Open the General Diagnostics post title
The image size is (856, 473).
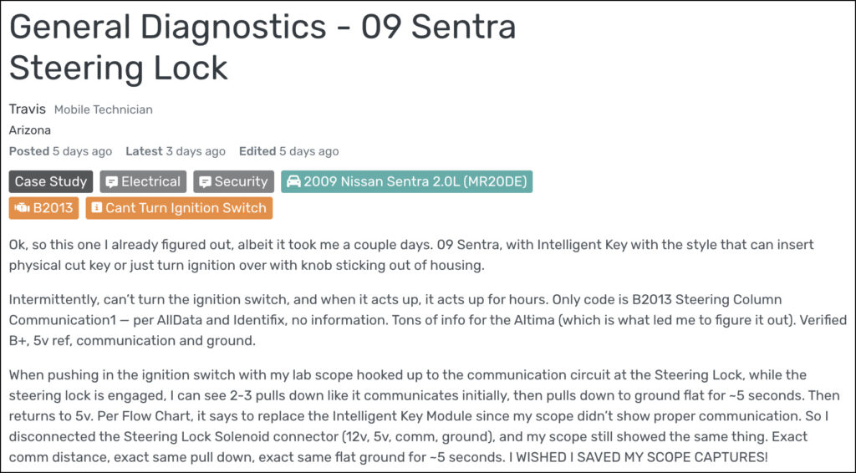(x=262, y=47)
